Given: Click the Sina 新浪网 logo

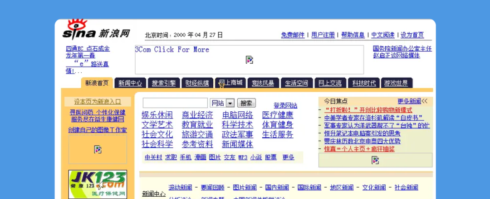Looking at the screenshot, I should click(96, 29).
